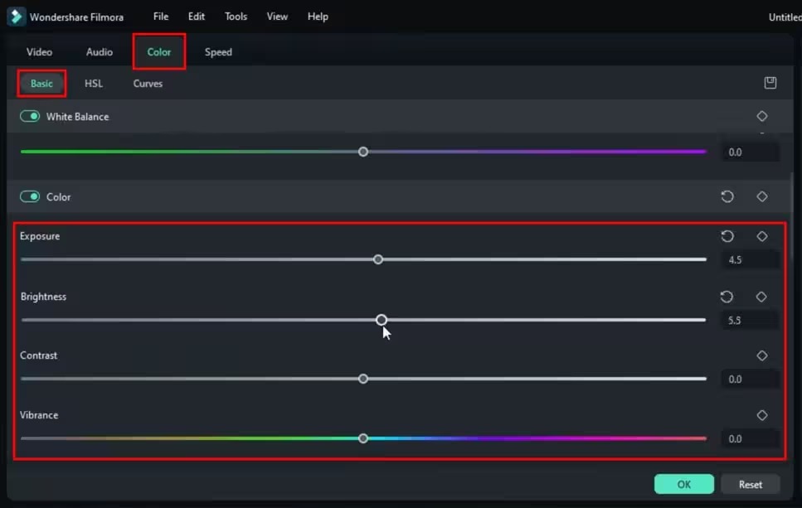
Task: Switch to the Video tab
Action: pos(39,52)
